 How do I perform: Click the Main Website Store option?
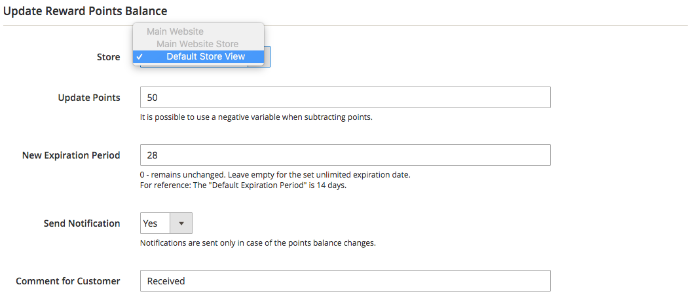pyautogui.click(x=198, y=44)
